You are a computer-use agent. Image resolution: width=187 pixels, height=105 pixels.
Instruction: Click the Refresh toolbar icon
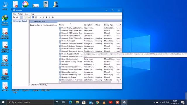[x=25, y=17]
